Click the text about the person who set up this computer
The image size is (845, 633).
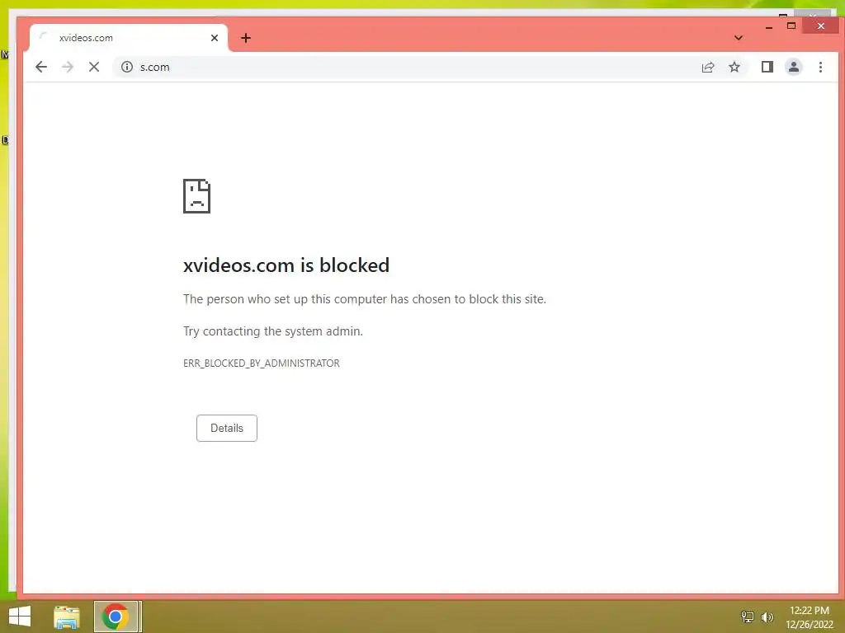(x=364, y=298)
